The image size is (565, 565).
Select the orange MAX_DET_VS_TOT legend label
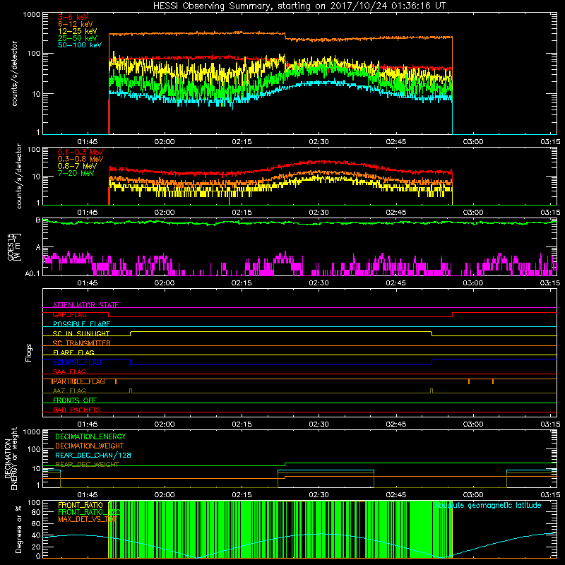[88, 519]
